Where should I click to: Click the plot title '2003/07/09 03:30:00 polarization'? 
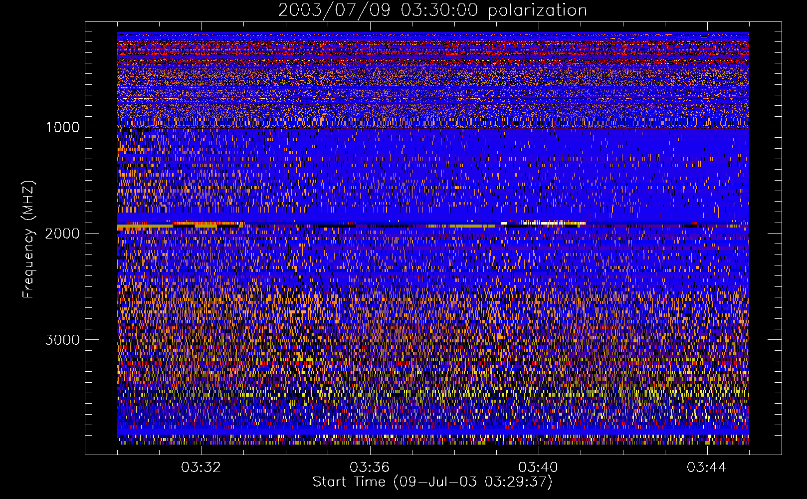point(432,10)
